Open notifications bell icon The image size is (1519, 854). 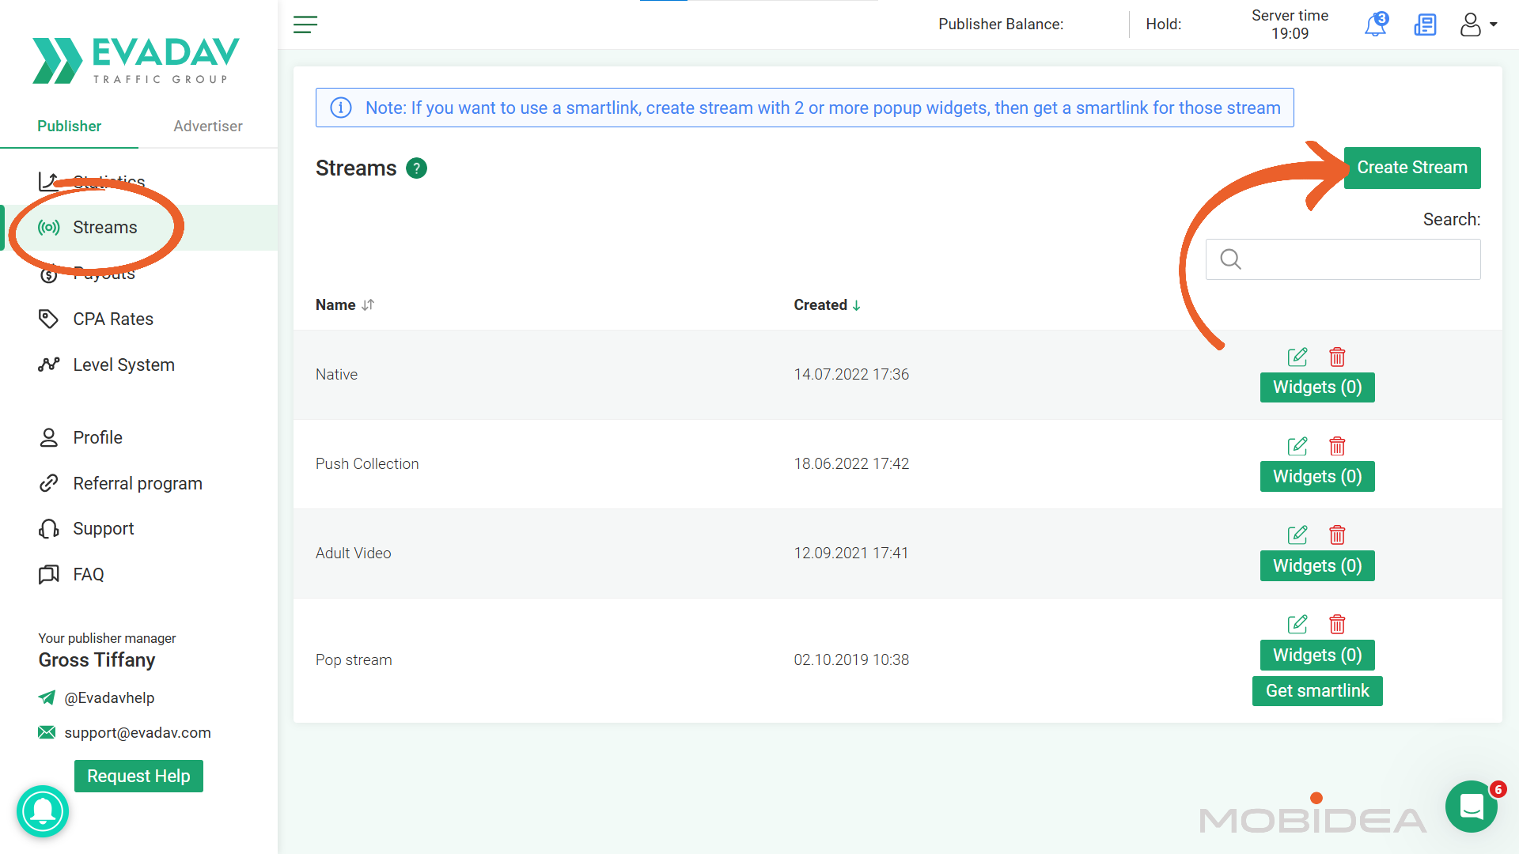pos(1376,25)
